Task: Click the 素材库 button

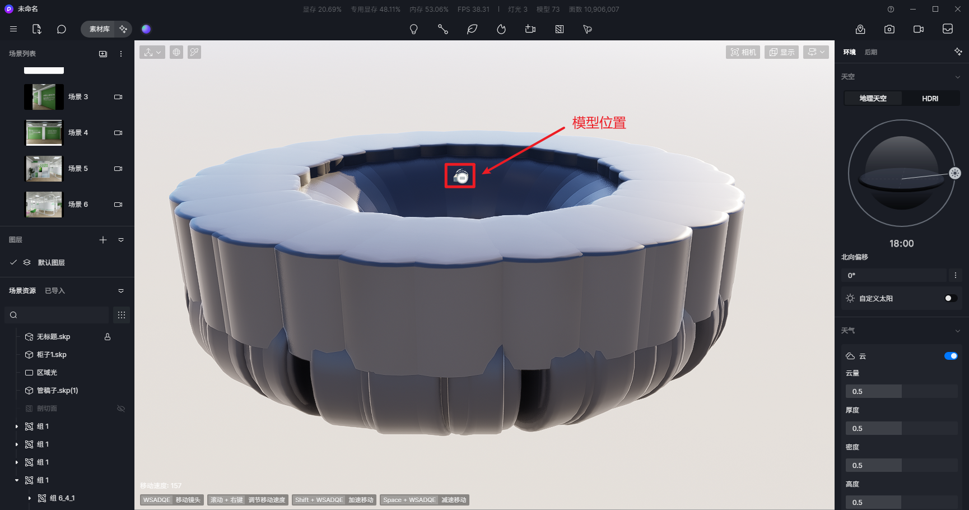Action: click(99, 29)
